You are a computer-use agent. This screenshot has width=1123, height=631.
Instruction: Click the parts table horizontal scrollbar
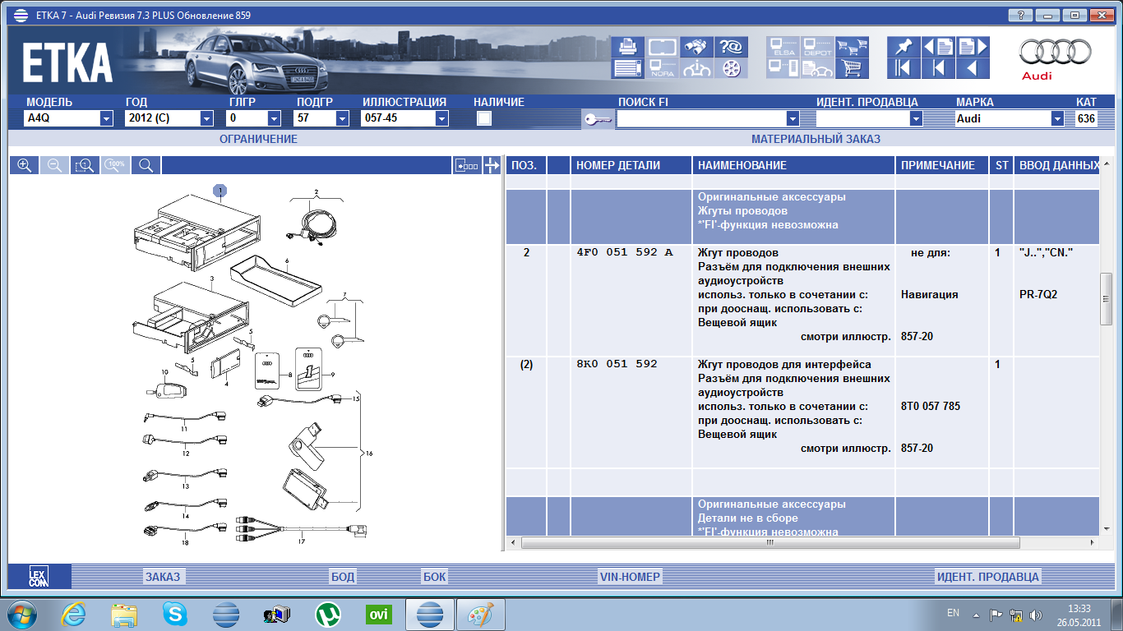click(770, 542)
